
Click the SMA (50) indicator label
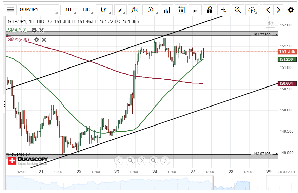point(17,30)
